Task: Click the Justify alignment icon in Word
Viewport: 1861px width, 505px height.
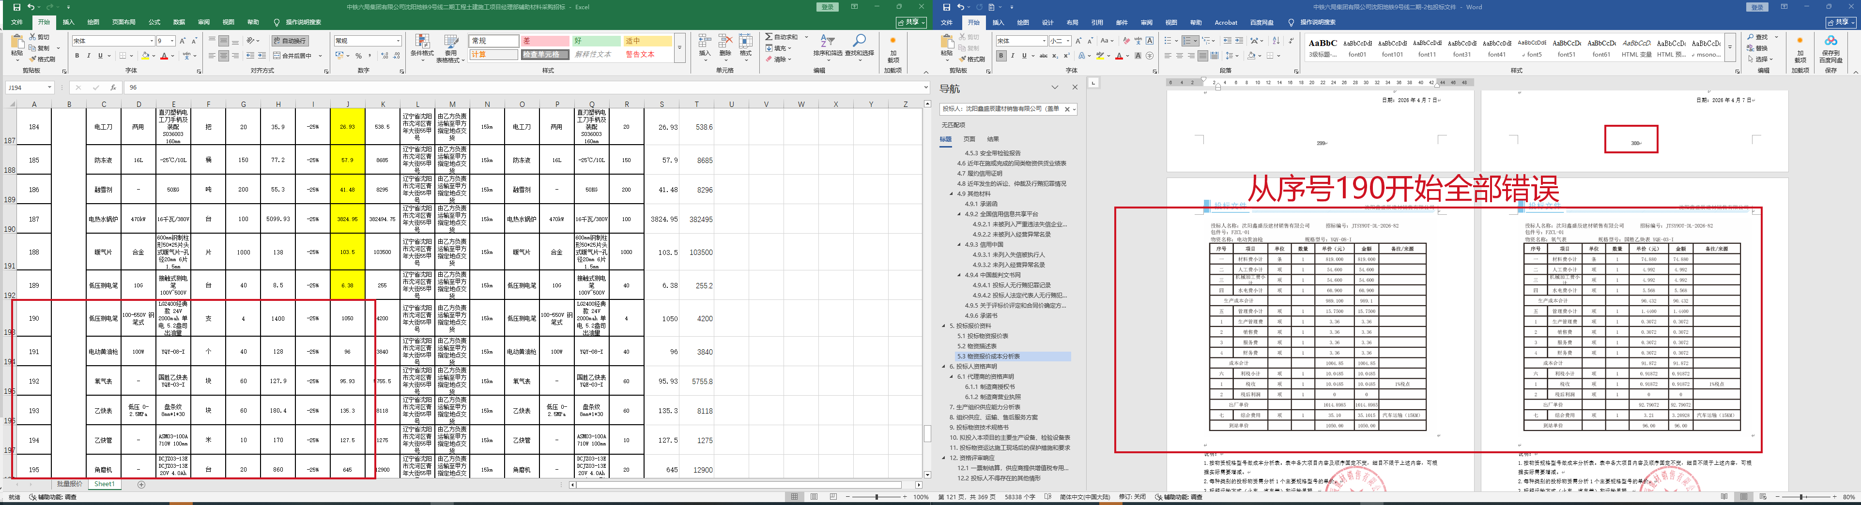Action: click(x=1203, y=56)
